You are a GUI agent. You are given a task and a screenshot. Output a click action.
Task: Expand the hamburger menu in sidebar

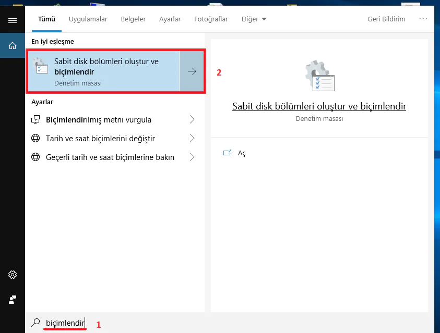(x=13, y=20)
